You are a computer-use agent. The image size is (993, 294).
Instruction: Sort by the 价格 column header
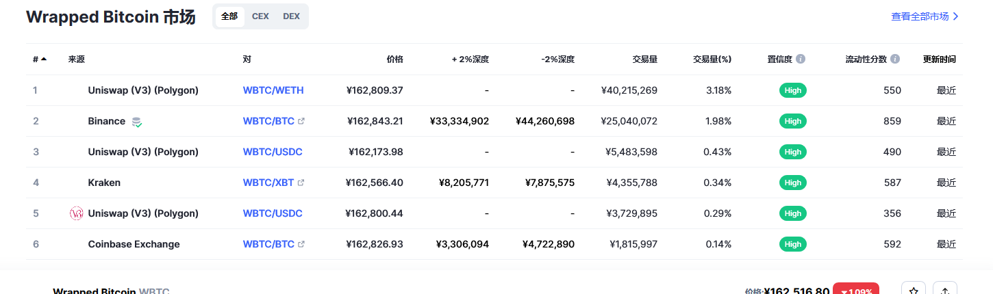point(394,59)
